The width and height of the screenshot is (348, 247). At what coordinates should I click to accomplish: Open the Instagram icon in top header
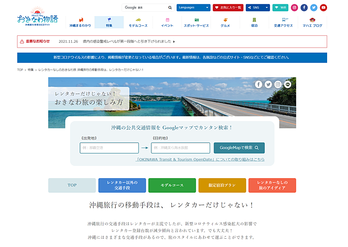(294, 7)
